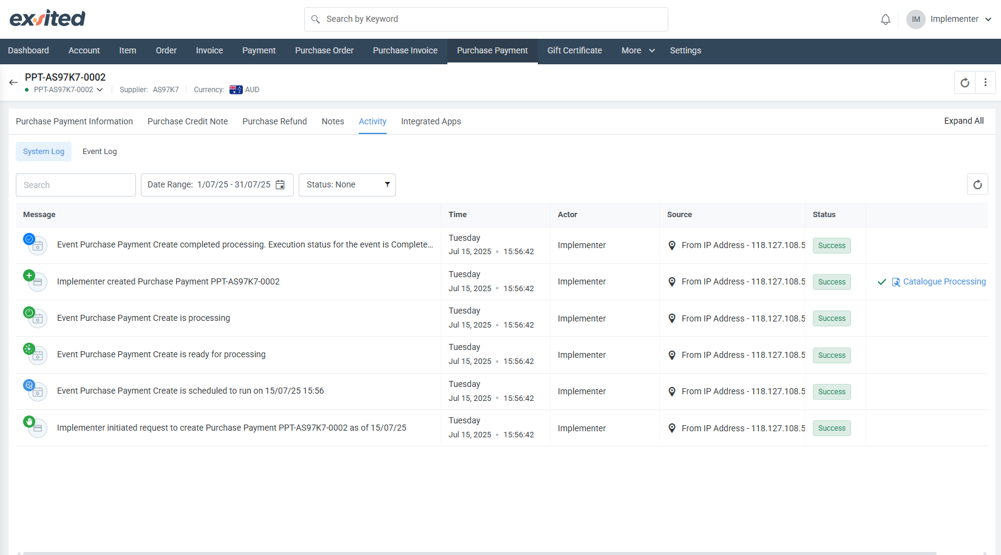Click location pin in 'scheduled to run' row
The width and height of the screenshot is (1001, 555).
coord(672,392)
